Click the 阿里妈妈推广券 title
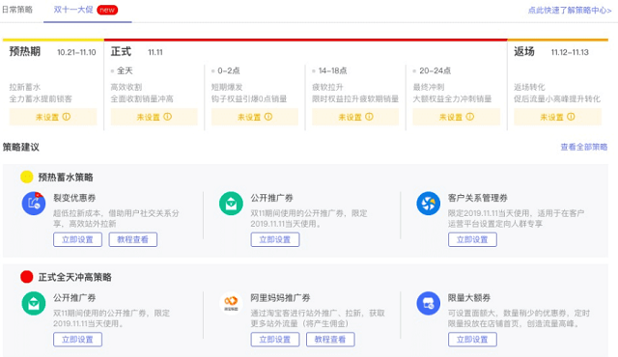The image size is (618, 357). click(280, 297)
